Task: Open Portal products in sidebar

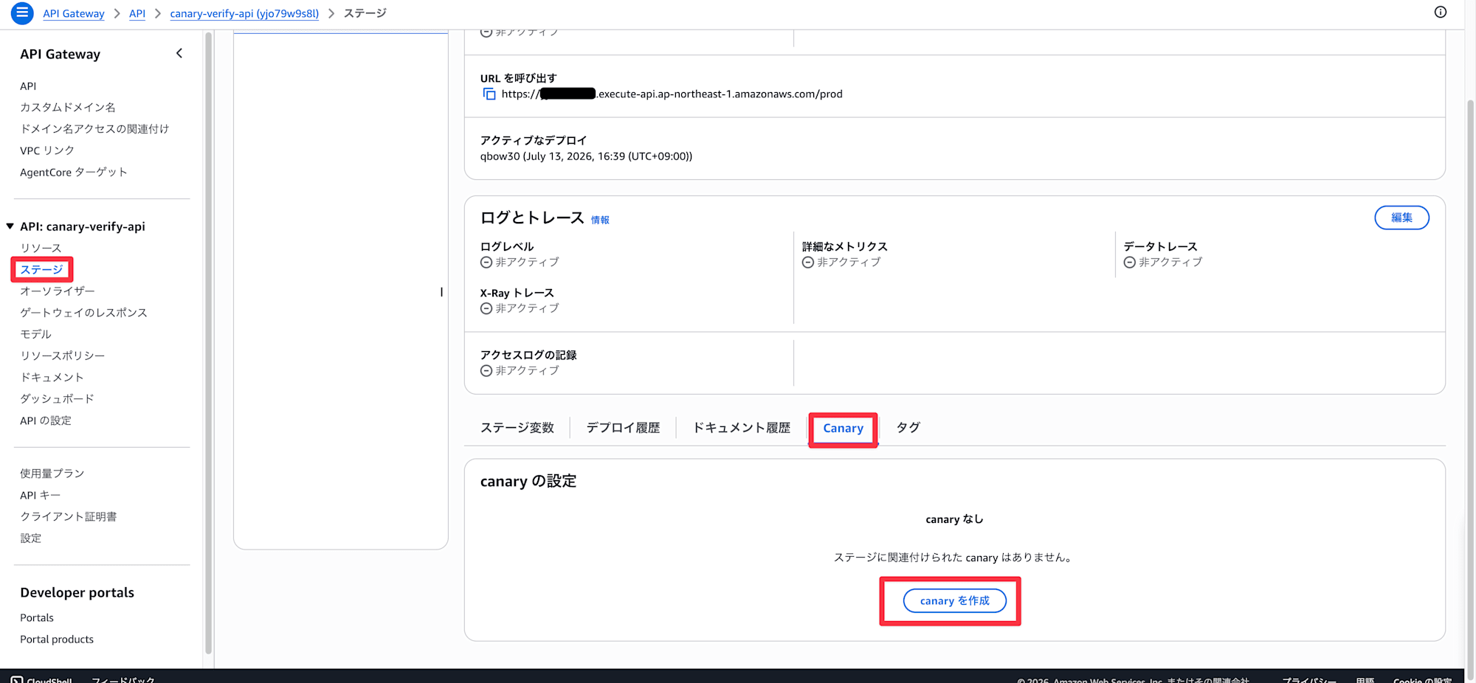Action: click(x=57, y=639)
